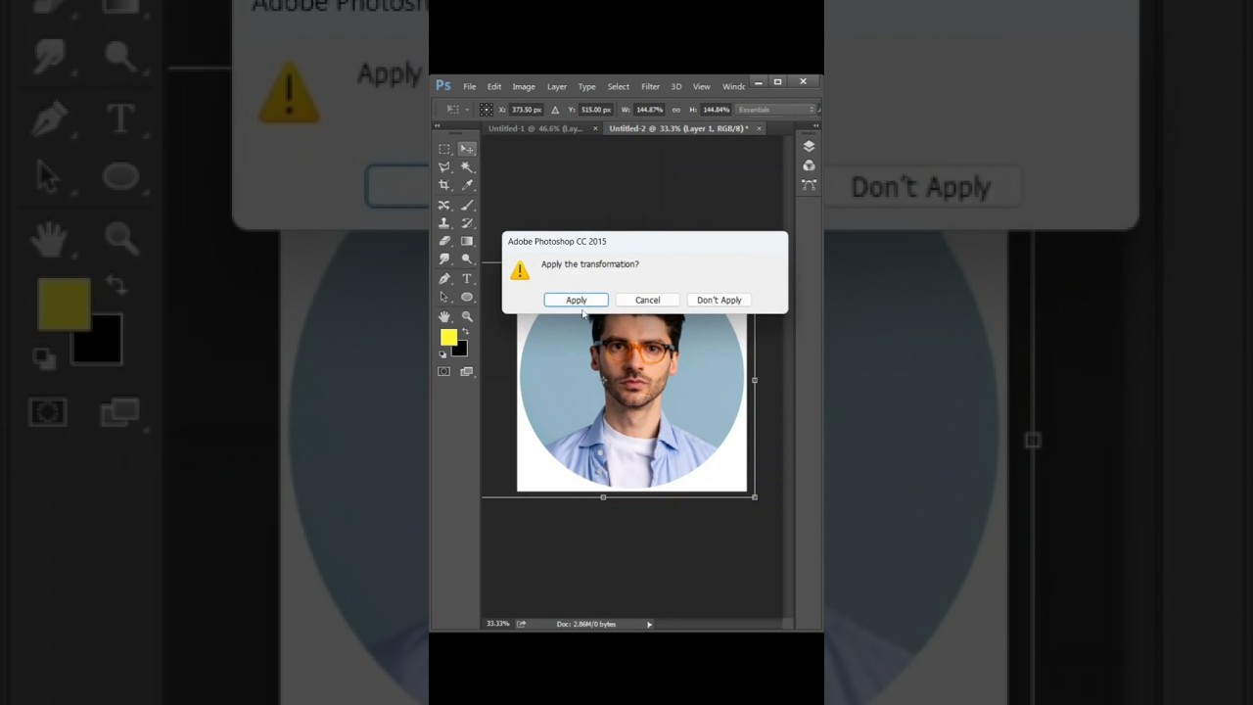
Task: Select the Smudge tool
Action: pos(444,259)
